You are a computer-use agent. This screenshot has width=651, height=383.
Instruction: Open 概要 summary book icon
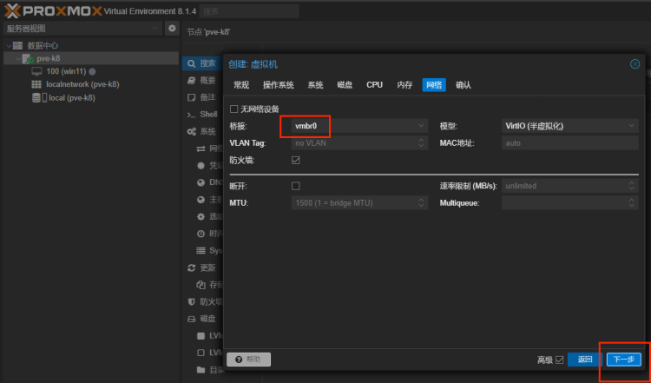pyautogui.click(x=192, y=80)
